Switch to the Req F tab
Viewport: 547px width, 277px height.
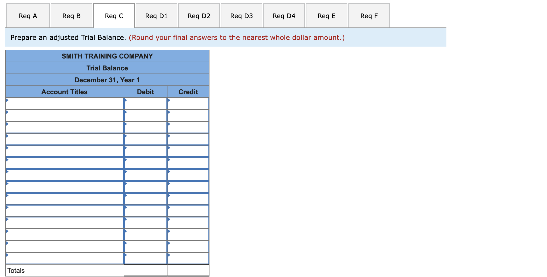[x=369, y=16]
